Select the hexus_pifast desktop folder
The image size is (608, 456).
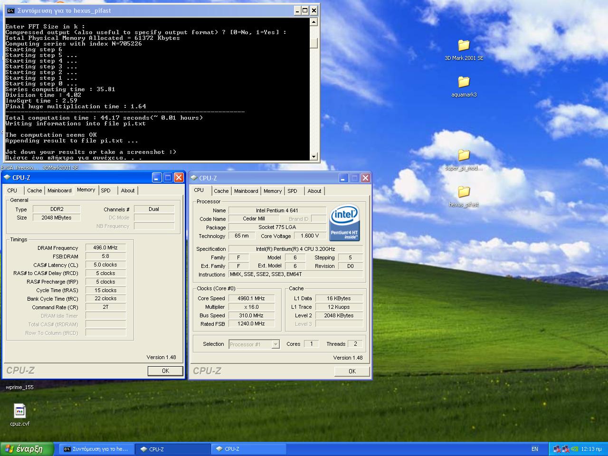464,192
